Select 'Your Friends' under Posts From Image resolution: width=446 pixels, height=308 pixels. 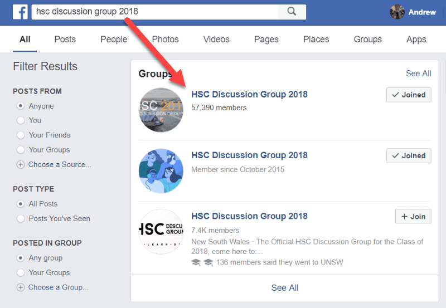click(x=21, y=135)
